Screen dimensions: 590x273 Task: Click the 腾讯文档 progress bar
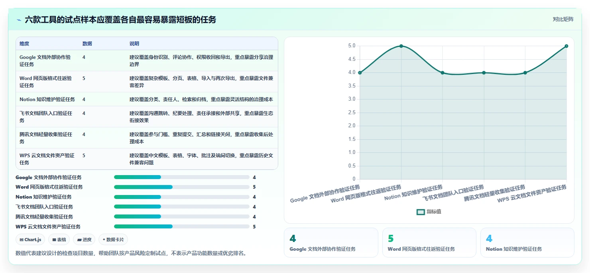pos(182,217)
